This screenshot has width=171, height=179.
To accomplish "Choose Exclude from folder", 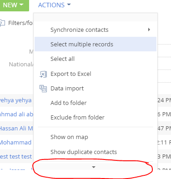I will point(96,117).
